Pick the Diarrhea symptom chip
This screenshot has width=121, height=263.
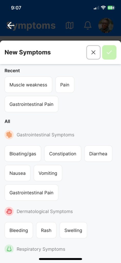[98, 154]
